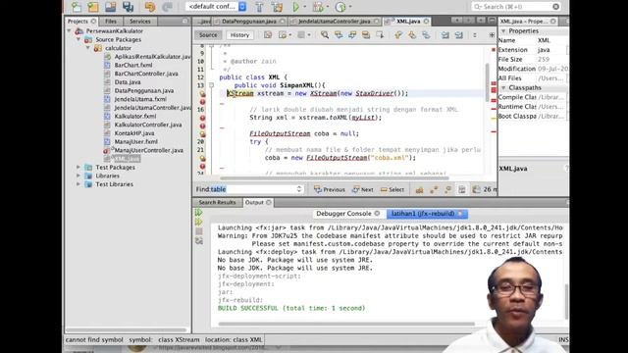Click the Debug Project toolbar icon
Image resolution: width=628 pixels, height=353 pixels.
(x=318, y=7)
